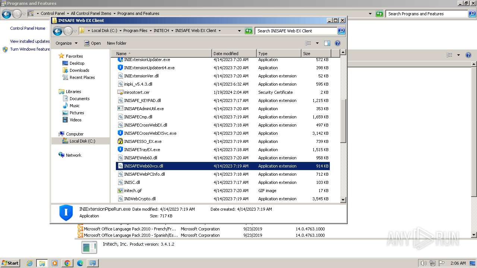The image size is (477, 268).
Task: Click the volume icon in system tray
Action: (423, 263)
